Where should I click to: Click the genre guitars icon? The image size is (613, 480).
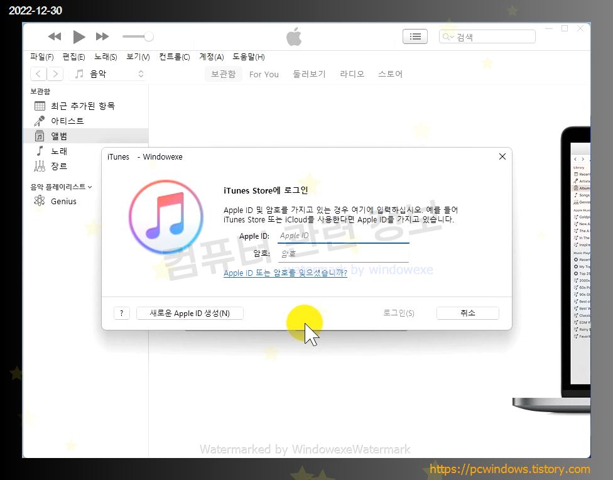click(x=40, y=166)
